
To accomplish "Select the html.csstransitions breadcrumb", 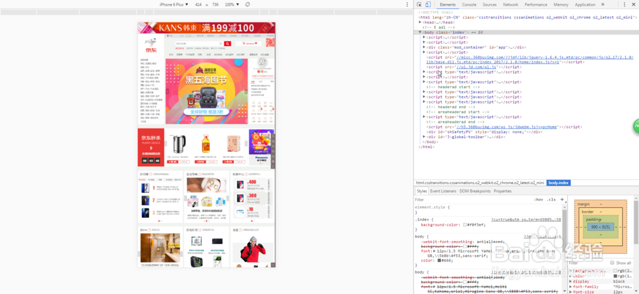I will point(480,183).
